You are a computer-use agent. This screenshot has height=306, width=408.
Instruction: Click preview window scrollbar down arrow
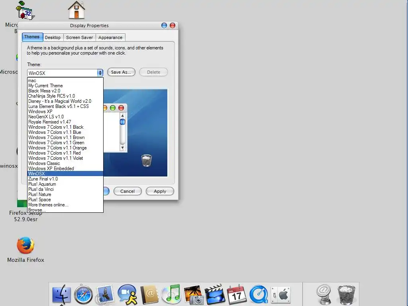click(x=123, y=148)
